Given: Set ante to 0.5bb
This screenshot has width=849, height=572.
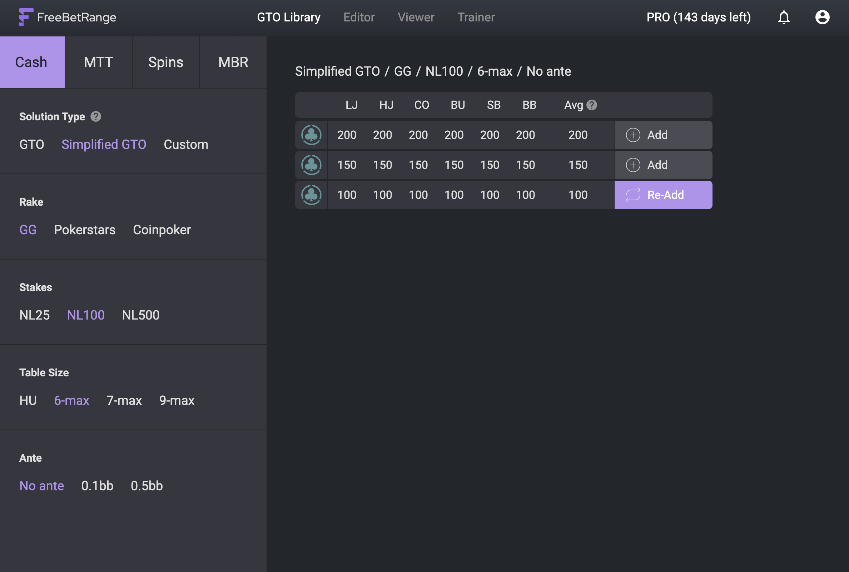Looking at the screenshot, I should point(147,486).
